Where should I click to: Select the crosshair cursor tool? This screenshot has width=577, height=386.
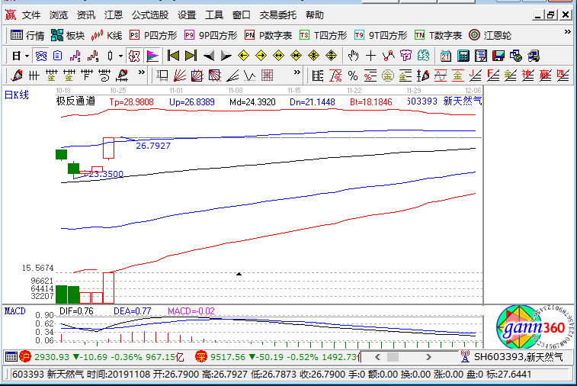(x=371, y=56)
